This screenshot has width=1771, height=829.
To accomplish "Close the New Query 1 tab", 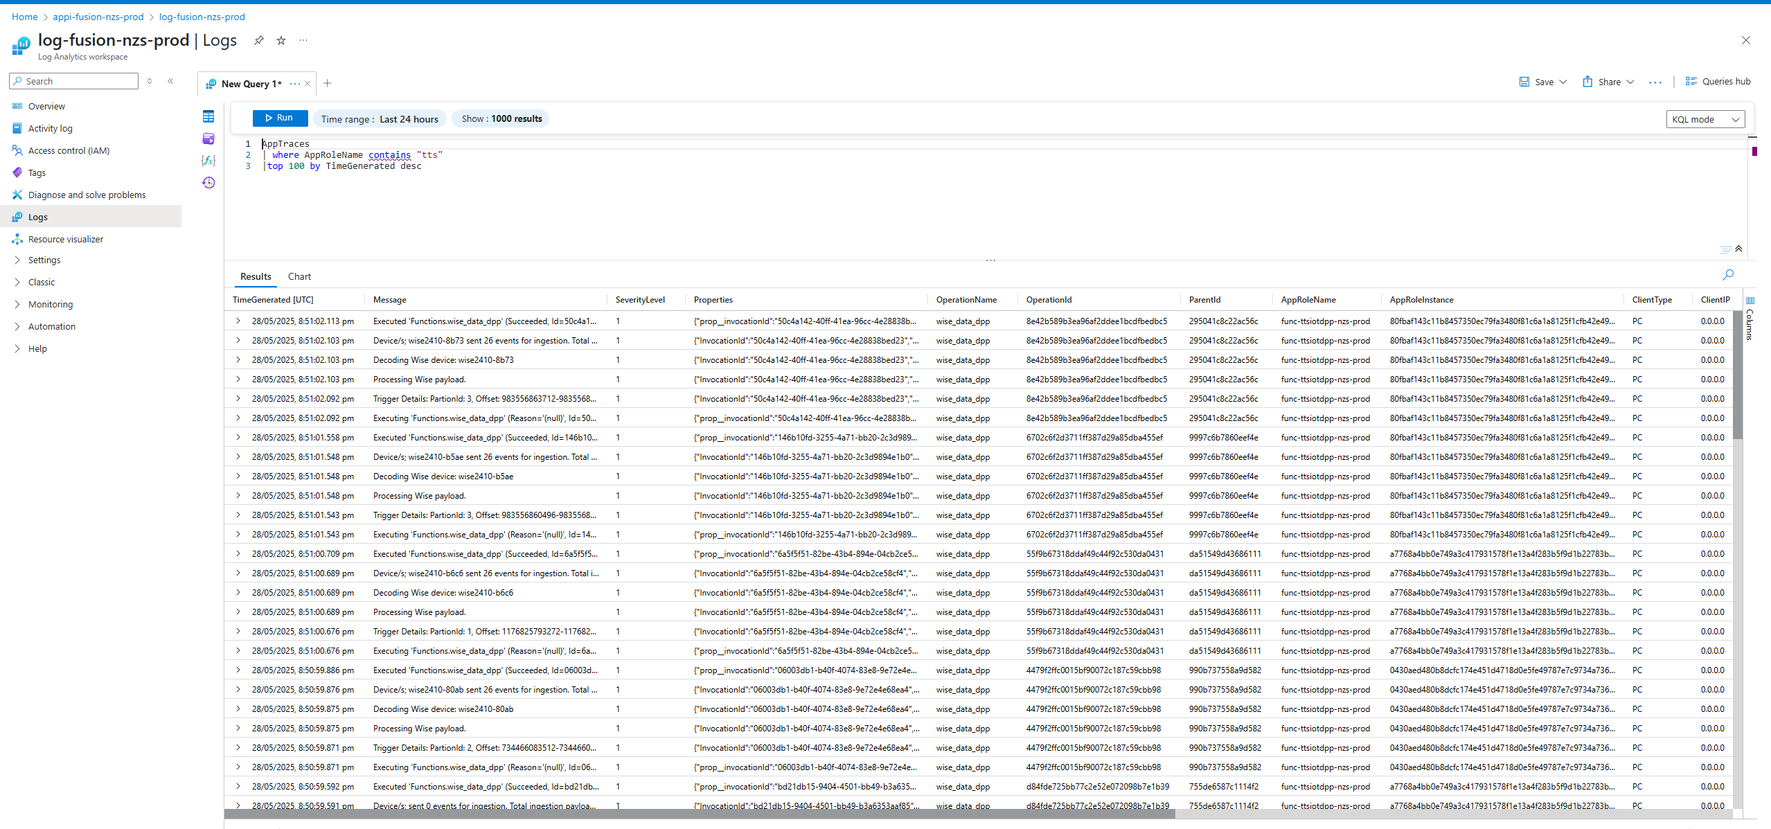I will click(x=308, y=84).
